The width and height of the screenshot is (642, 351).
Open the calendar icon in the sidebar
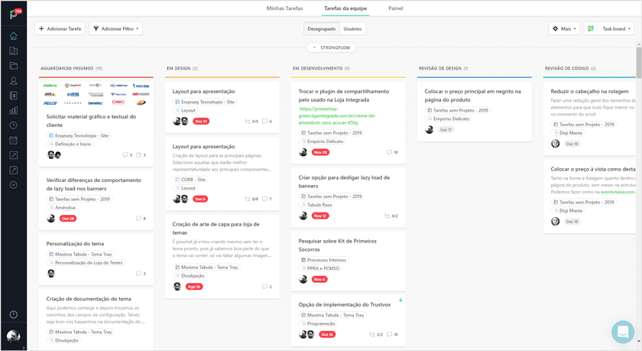tap(14, 141)
